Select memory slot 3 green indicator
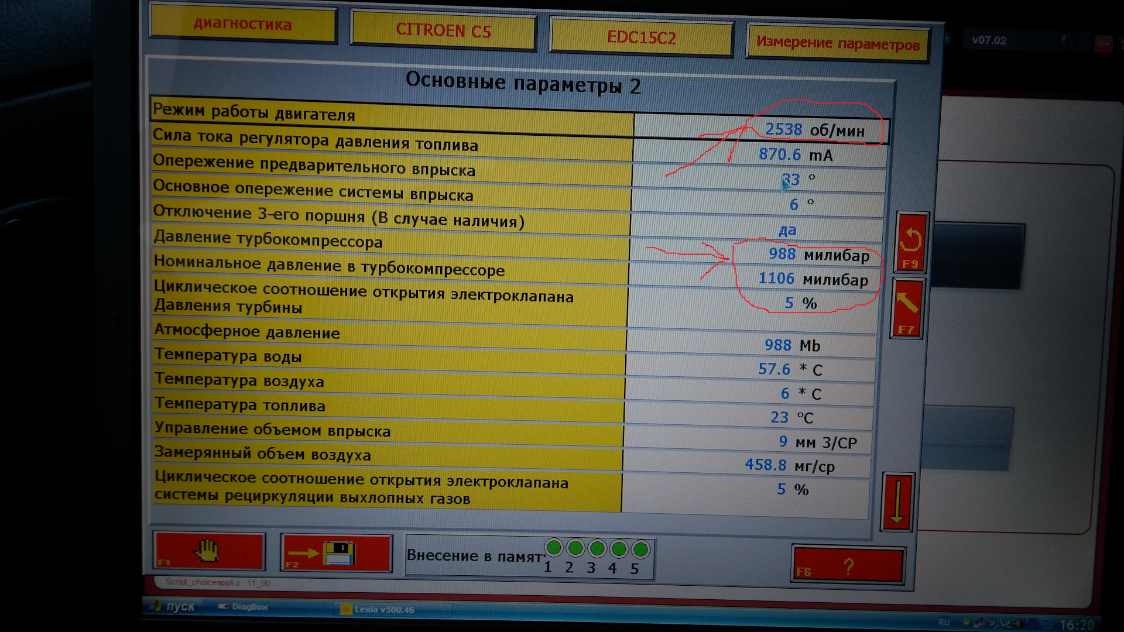 [x=597, y=549]
